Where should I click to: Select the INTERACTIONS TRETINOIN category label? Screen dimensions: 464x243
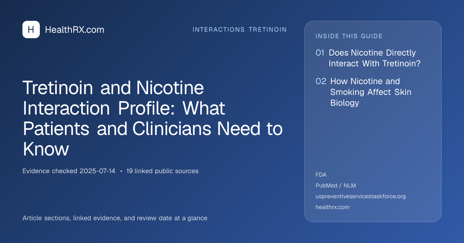[x=240, y=30]
